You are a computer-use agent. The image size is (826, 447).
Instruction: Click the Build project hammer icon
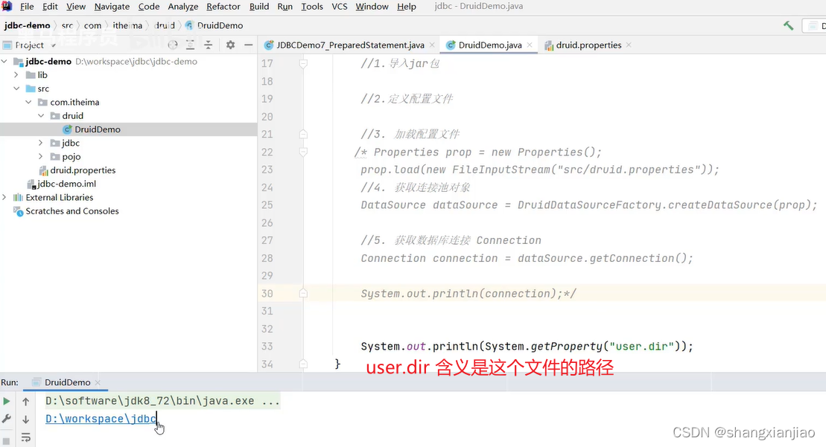(x=788, y=25)
